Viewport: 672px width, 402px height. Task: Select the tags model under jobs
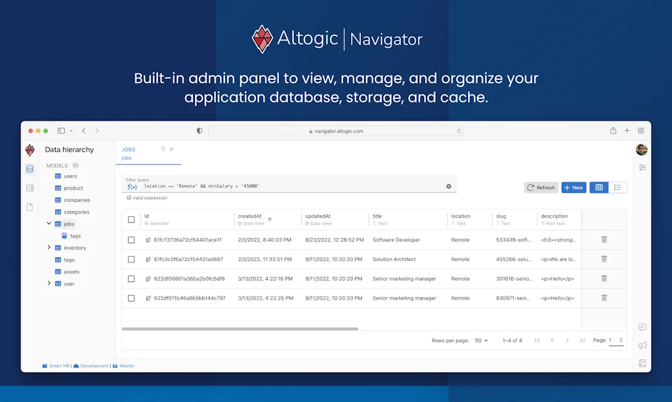pyautogui.click(x=74, y=235)
